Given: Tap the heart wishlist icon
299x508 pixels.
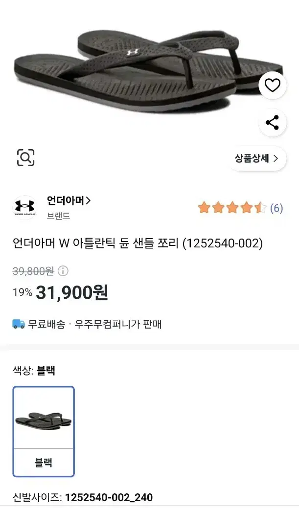Looking at the screenshot, I should click(x=272, y=86).
